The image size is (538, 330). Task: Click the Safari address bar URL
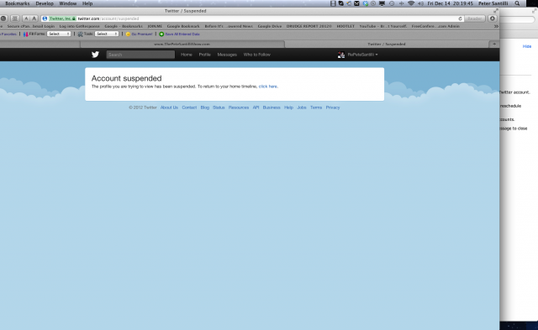(x=108, y=18)
